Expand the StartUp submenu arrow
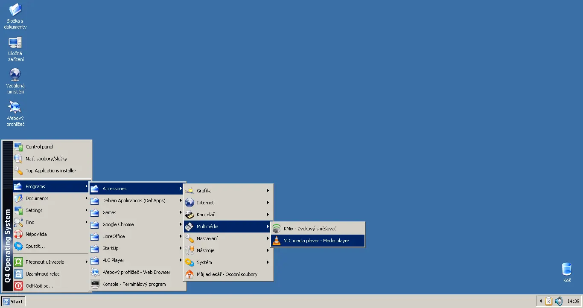Screen dimensions: 583x308 [181, 248]
